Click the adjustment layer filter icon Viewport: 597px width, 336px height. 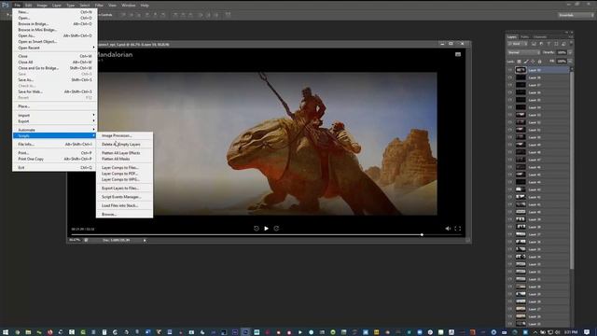point(541,44)
